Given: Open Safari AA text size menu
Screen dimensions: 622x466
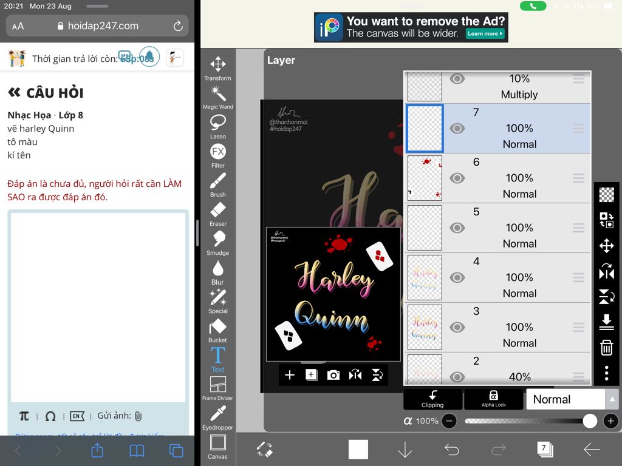Looking at the screenshot, I should click(18, 26).
